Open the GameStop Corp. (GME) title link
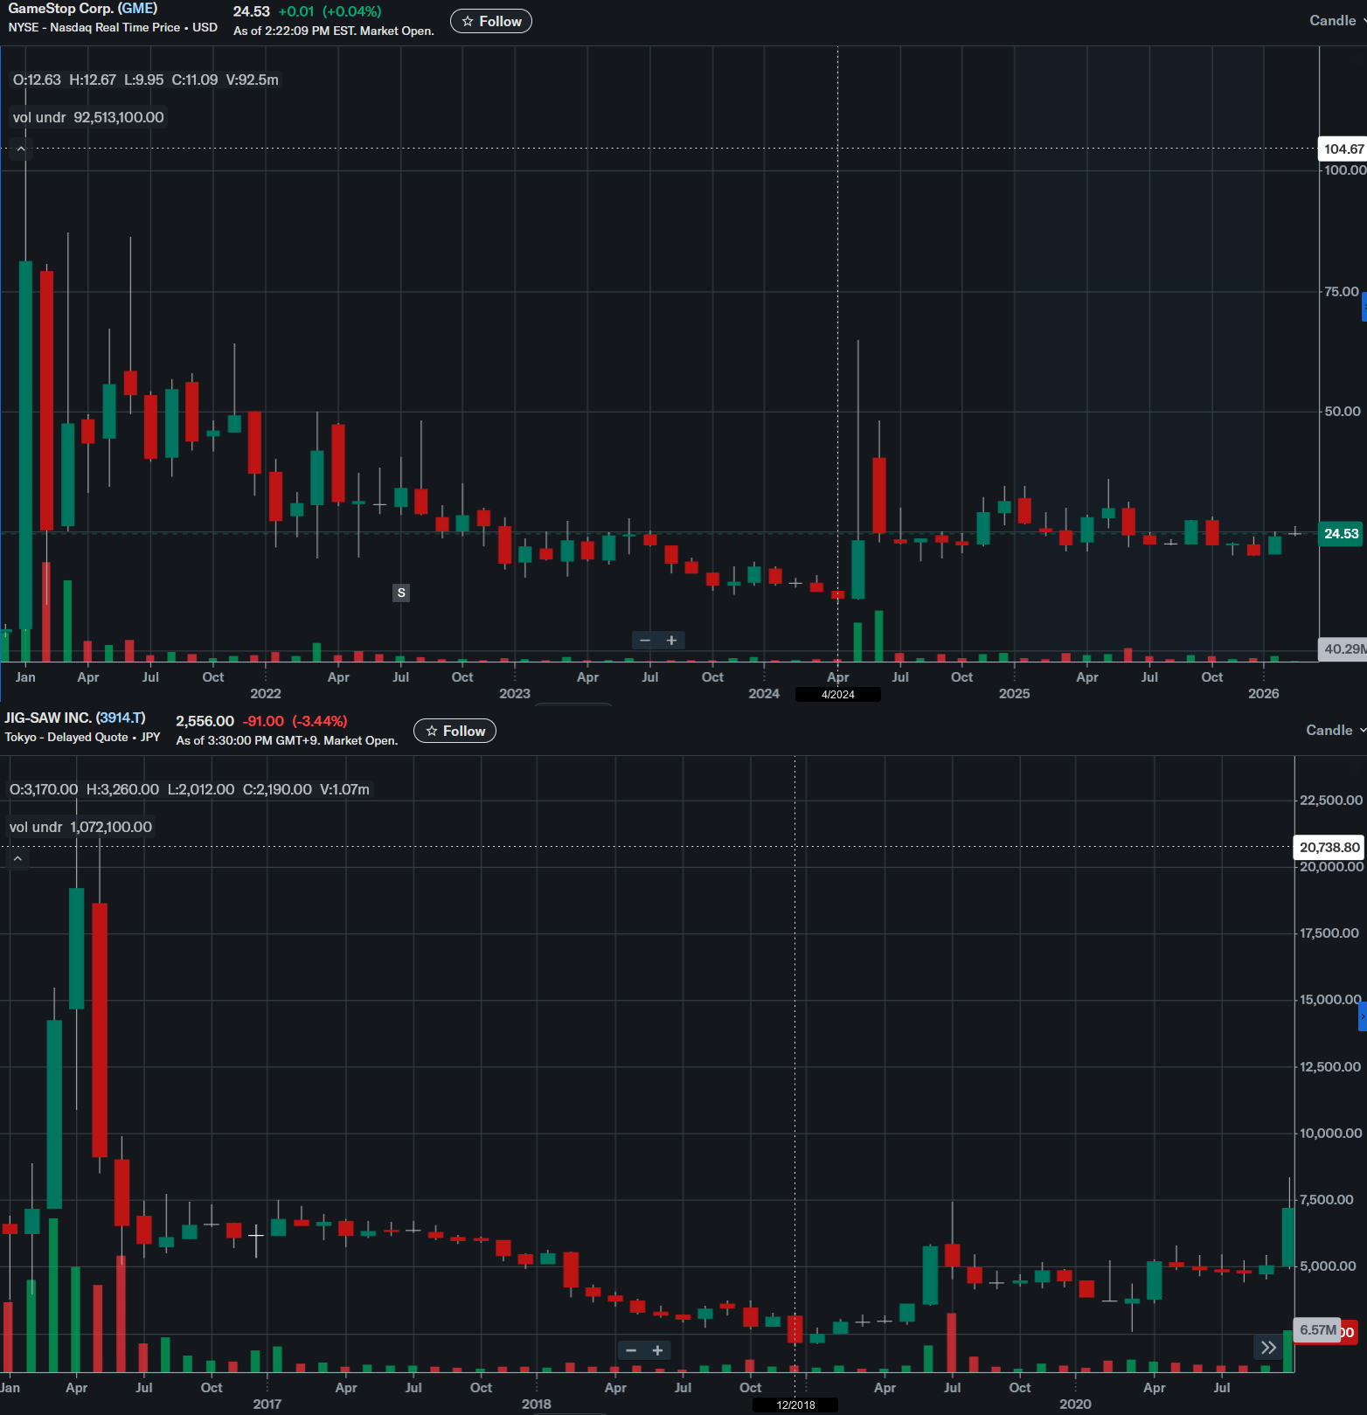This screenshot has width=1367, height=1415. tap(83, 9)
